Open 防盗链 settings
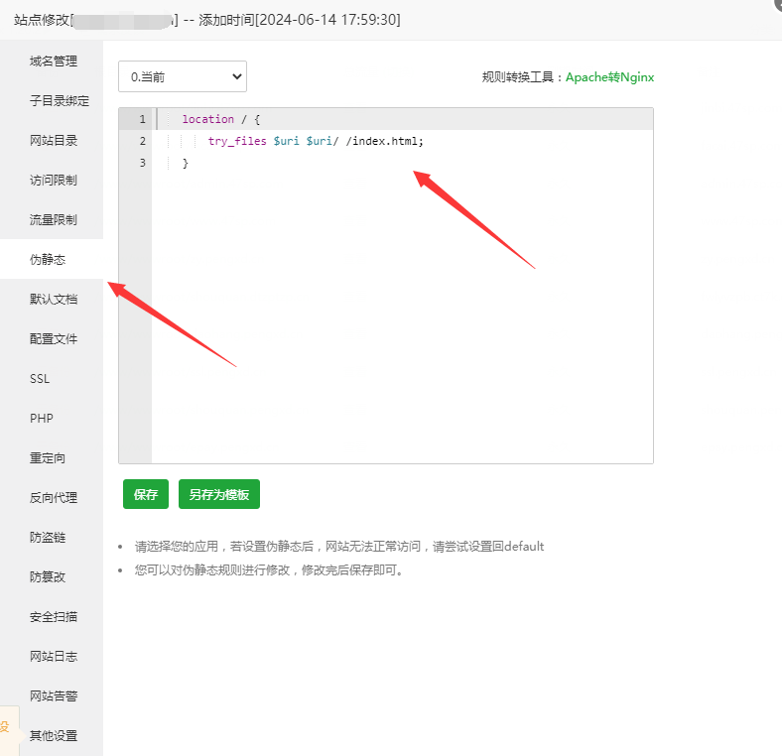782x756 pixels. [x=47, y=538]
